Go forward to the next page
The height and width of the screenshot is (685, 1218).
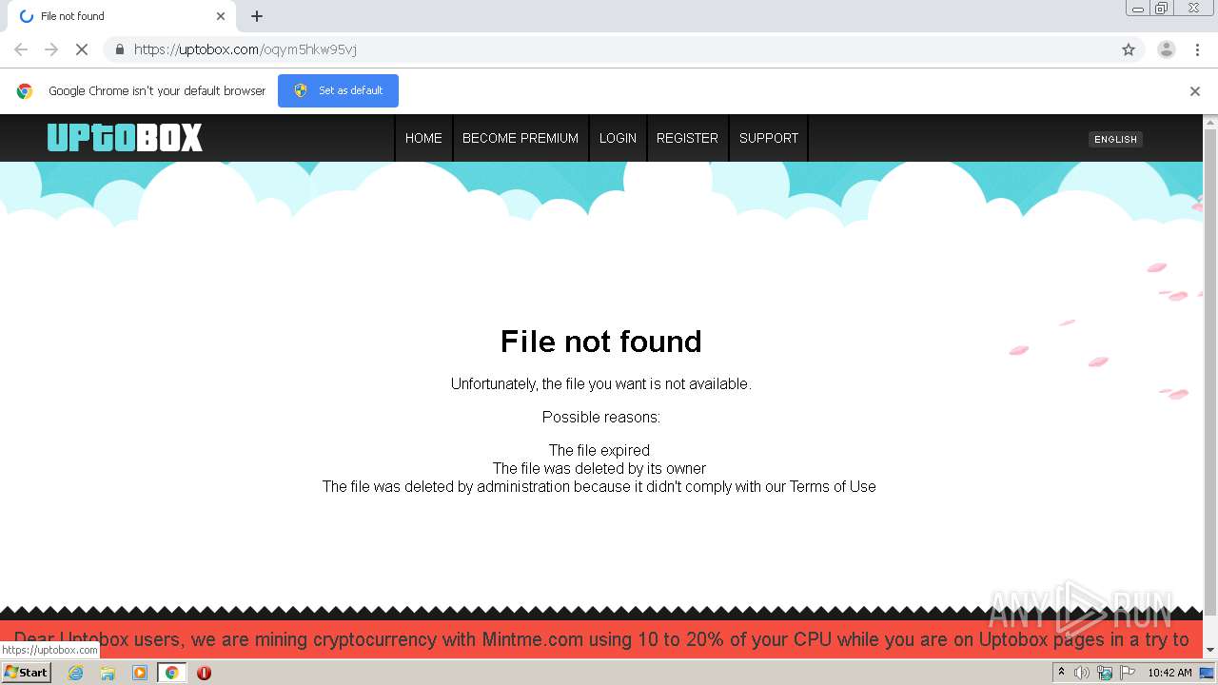click(x=51, y=49)
